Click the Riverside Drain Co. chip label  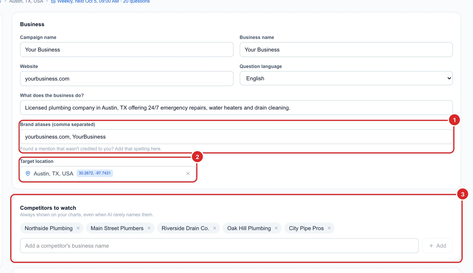click(185, 228)
